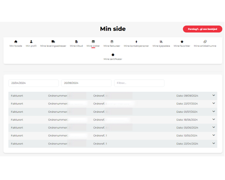Click the text Dato: 18/06/2024
Image resolution: width=225 pixels, height=180 pixels.
click(187, 120)
